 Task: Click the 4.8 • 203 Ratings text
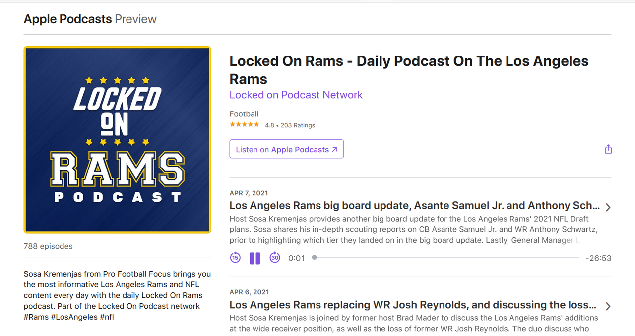[x=290, y=125]
